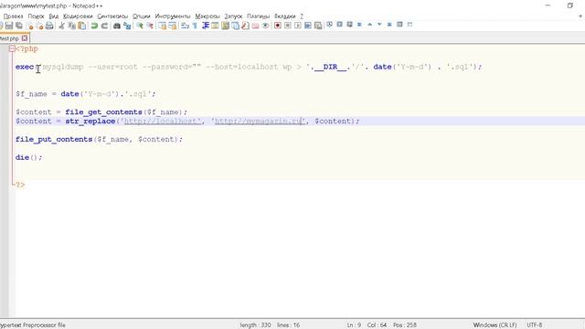Image resolution: width=585 pixels, height=329 pixels.
Task: Open the Инструменты menu
Action: 173,16
